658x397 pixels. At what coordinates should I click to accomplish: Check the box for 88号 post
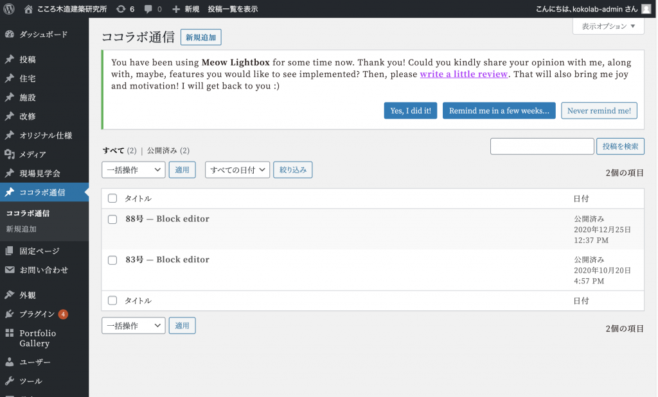[112, 219]
